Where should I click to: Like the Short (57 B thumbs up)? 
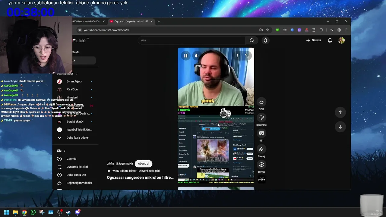(x=261, y=102)
